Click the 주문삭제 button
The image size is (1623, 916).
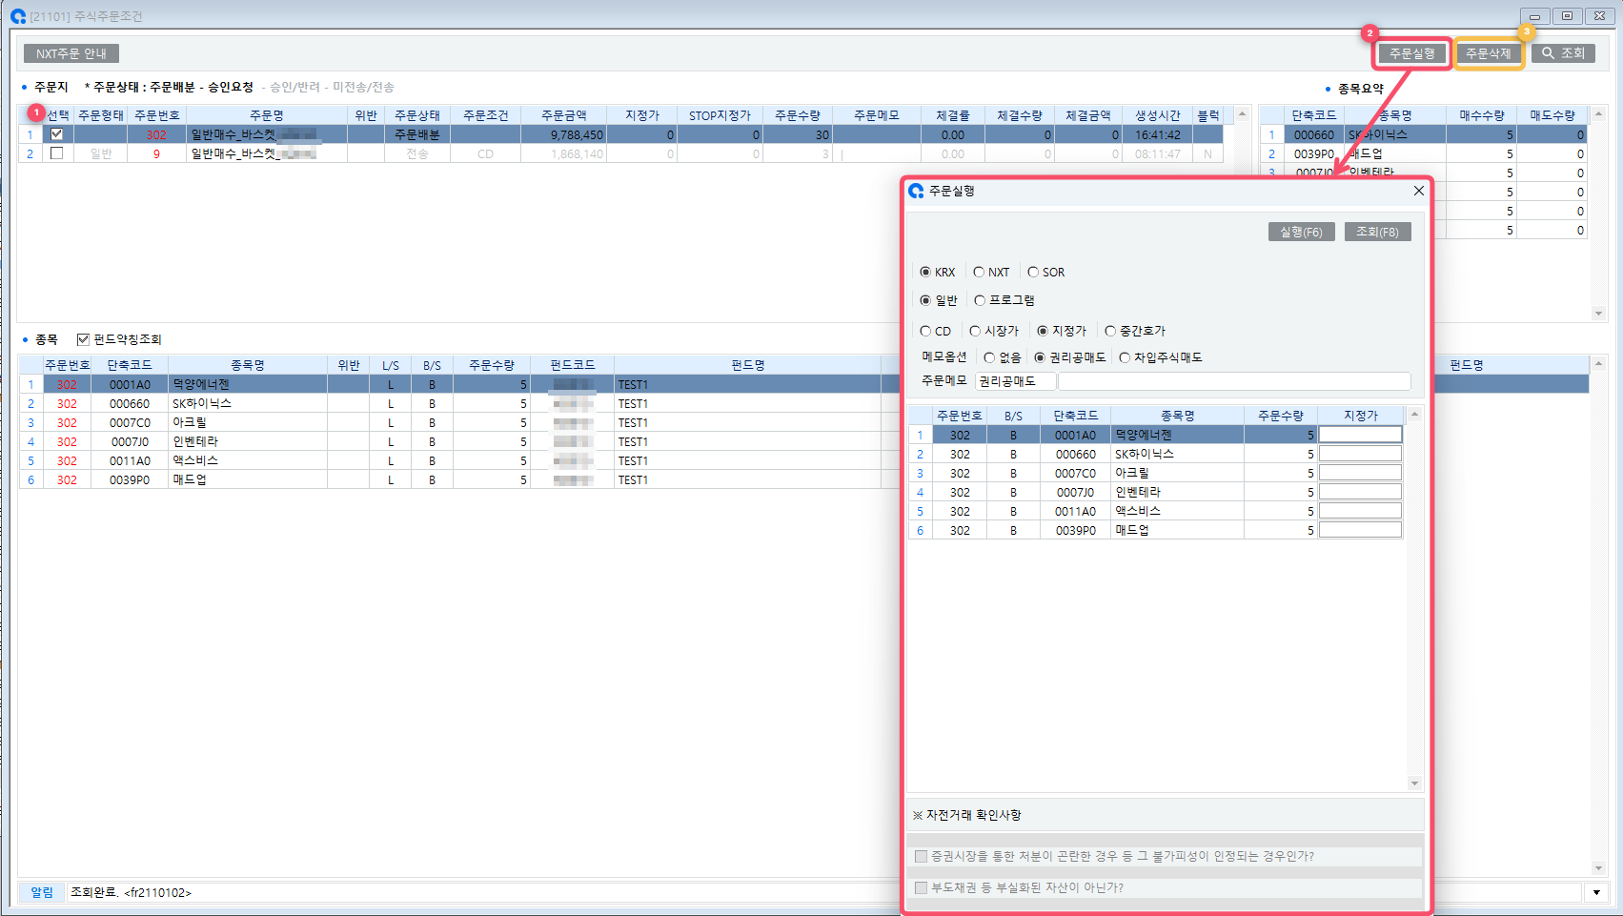click(1489, 53)
